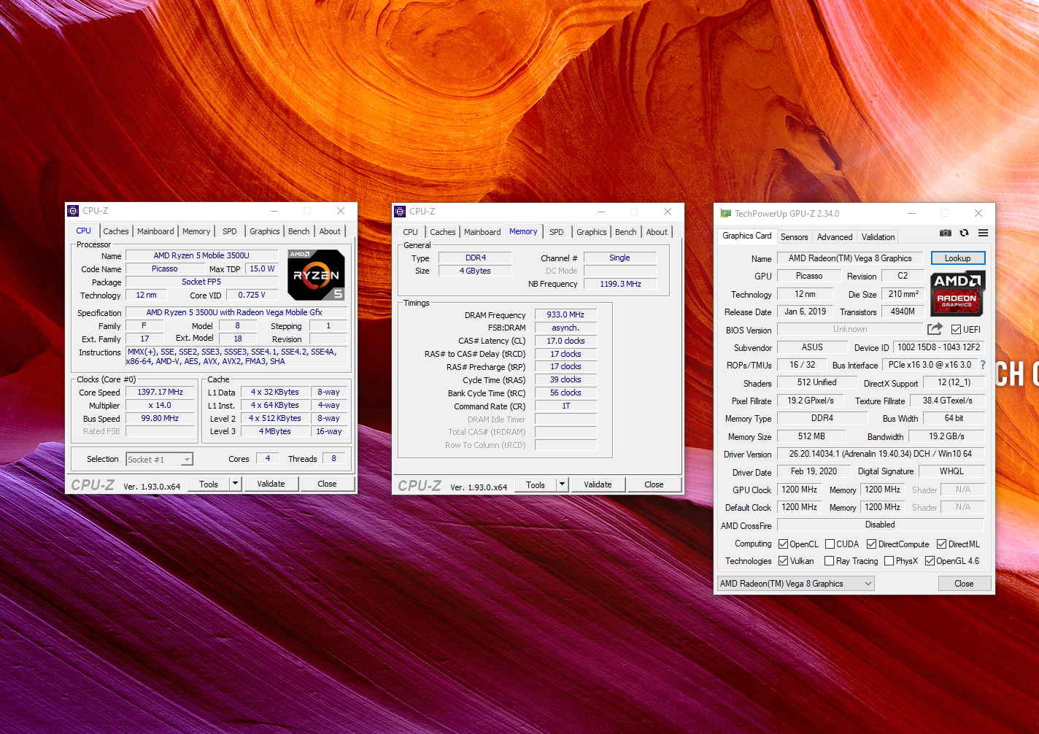The image size is (1039, 734).
Task: Click Tools button in left CPU-Z window
Action: coord(209,484)
